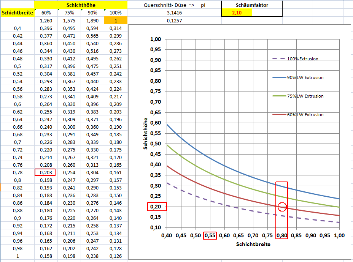The height and width of the screenshot is (262, 353).
Task: Select the red-boxed 0,55 x-axis label
Action: point(210,235)
